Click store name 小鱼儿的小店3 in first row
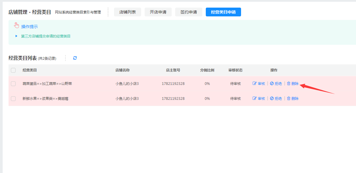The image size is (356, 173). [127, 84]
